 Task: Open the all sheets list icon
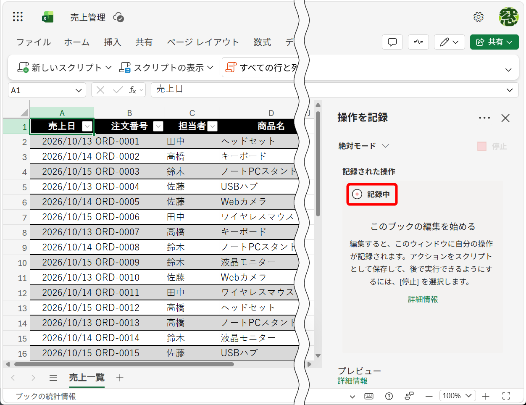(53, 378)
